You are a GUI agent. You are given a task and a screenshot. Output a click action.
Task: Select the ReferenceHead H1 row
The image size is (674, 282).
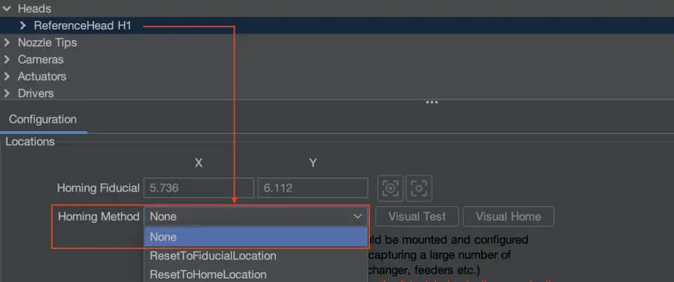(337, 26)
